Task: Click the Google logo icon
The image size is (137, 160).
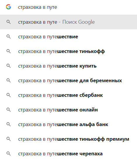Action: pos(8,7)
